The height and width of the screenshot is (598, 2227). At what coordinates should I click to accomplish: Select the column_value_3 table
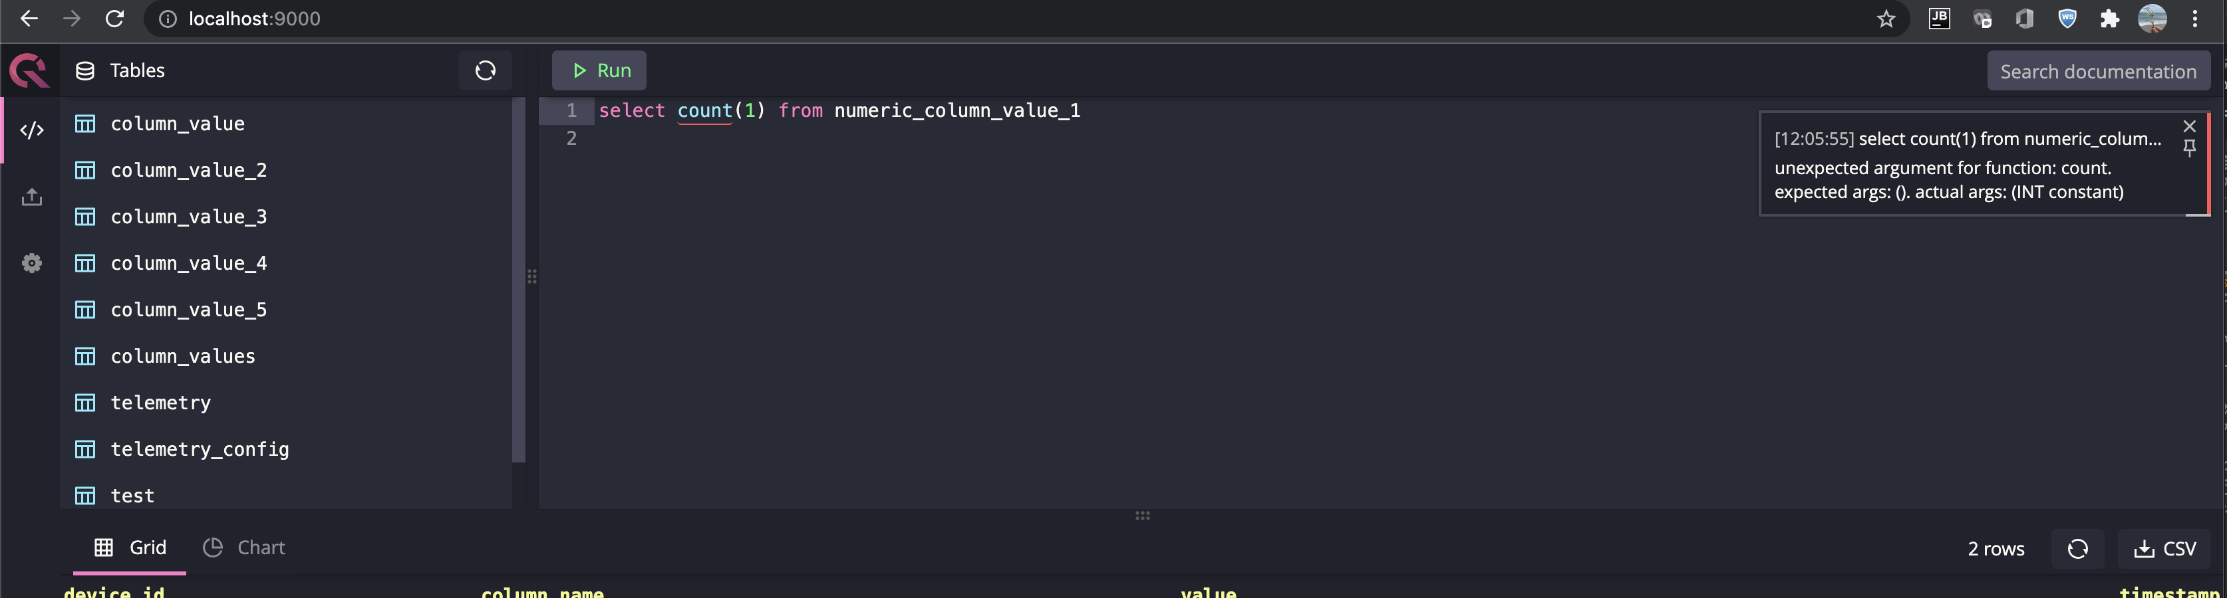188,216
